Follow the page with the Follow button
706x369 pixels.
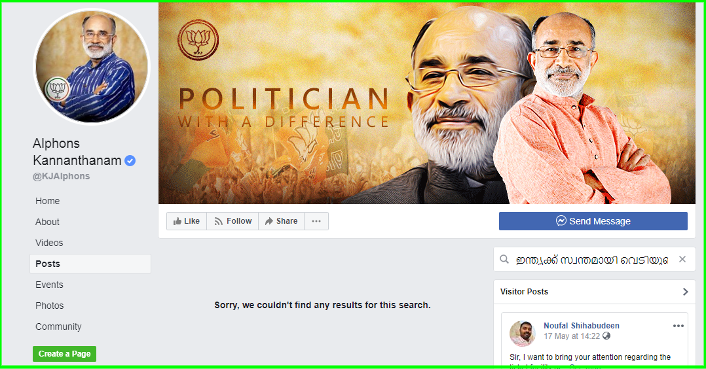pyautogui.click(x=232, y=221)
